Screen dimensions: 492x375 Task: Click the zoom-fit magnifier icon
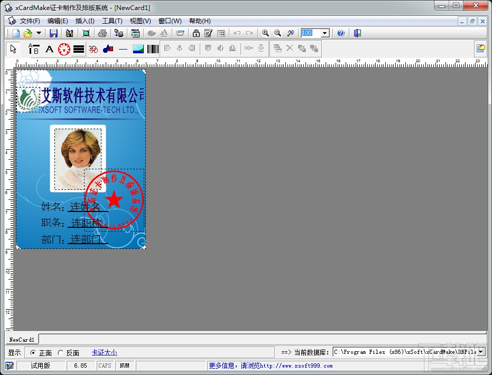[x=290, y=33]
